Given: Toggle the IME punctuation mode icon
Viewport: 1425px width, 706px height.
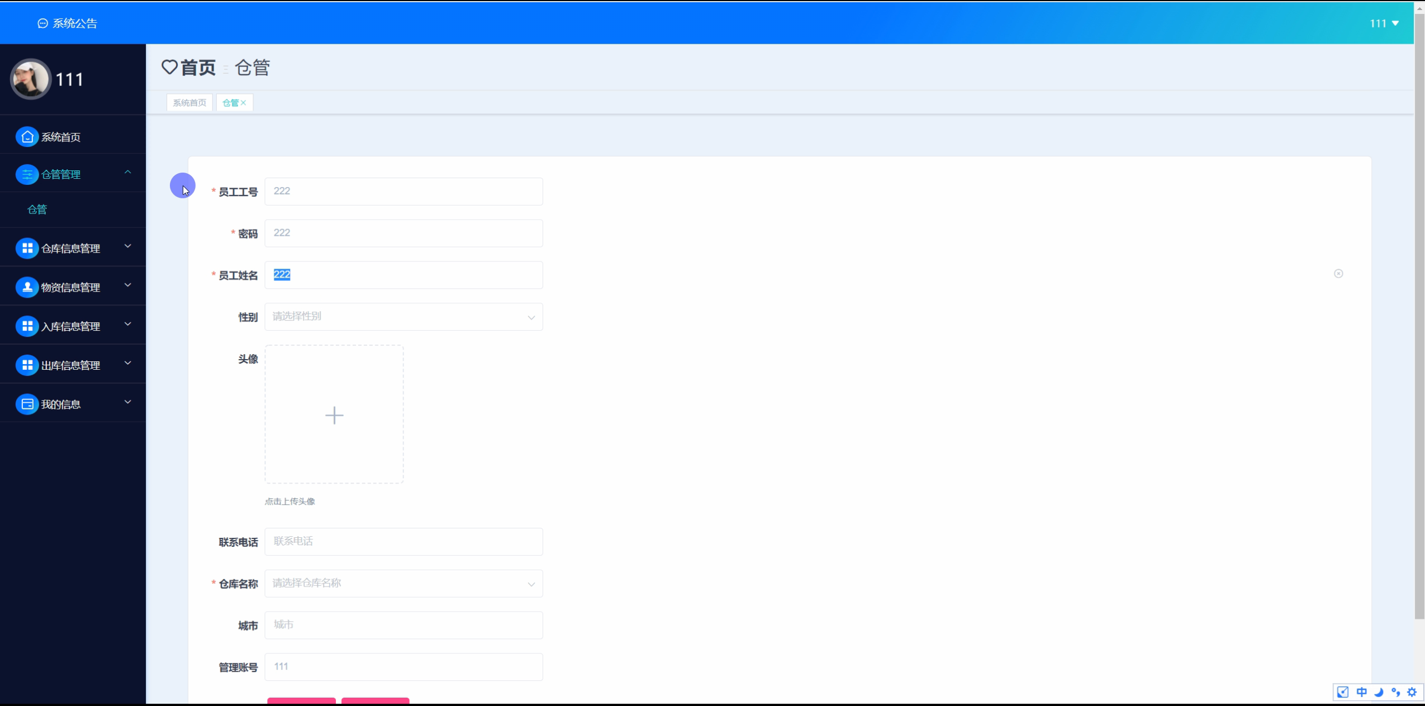Looking at the screenshot, I should pos(1395,692).
